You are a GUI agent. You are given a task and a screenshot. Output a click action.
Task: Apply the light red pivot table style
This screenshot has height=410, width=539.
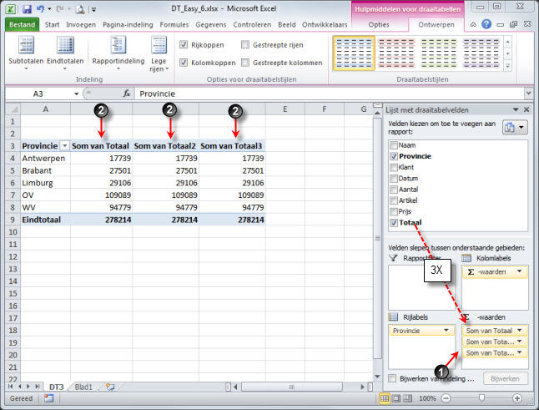(x=396, y=53)
